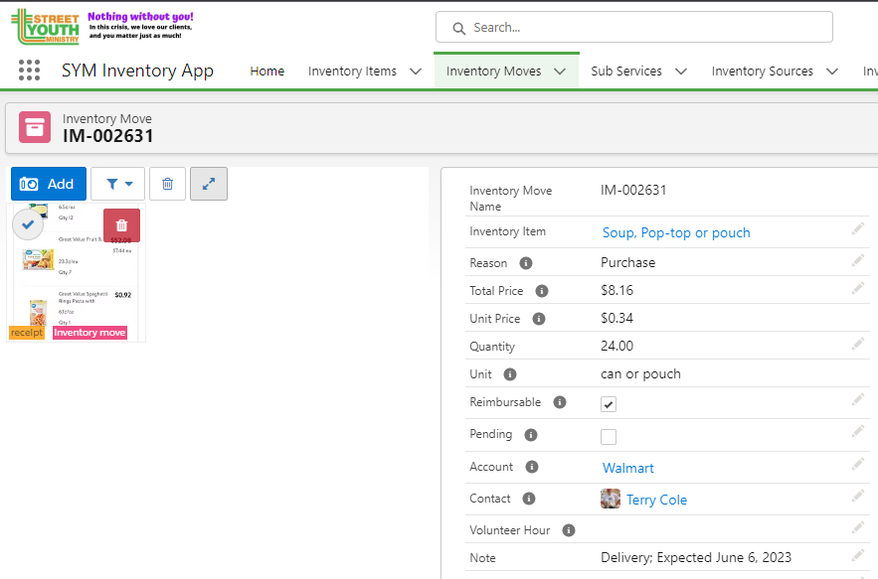Edit the Account field with pencil icon
This screenshot has height=579, width=878.
(858, 464)
